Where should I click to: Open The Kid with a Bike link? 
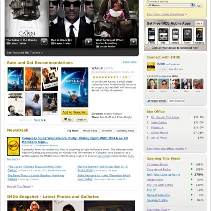160,185
